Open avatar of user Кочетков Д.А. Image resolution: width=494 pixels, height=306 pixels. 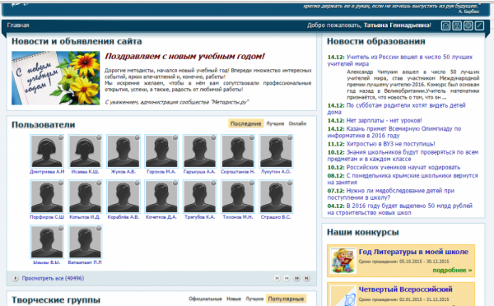click(x=161, y=197)
